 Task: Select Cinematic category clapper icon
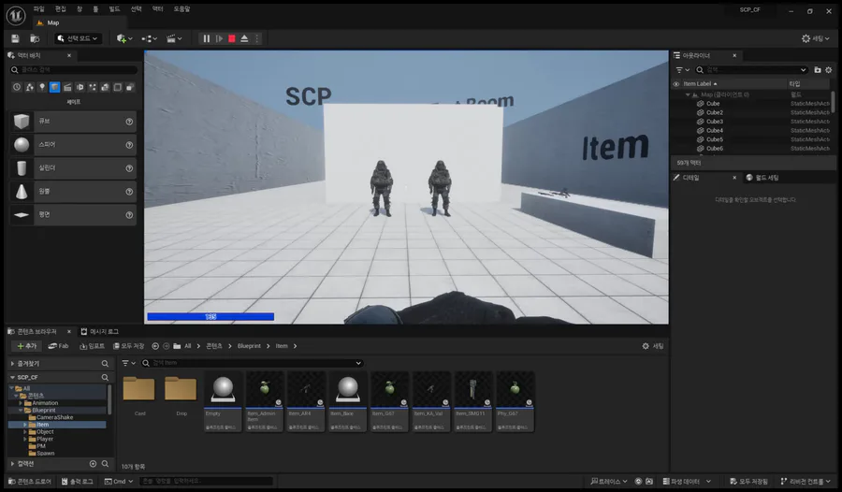(67, 87)
